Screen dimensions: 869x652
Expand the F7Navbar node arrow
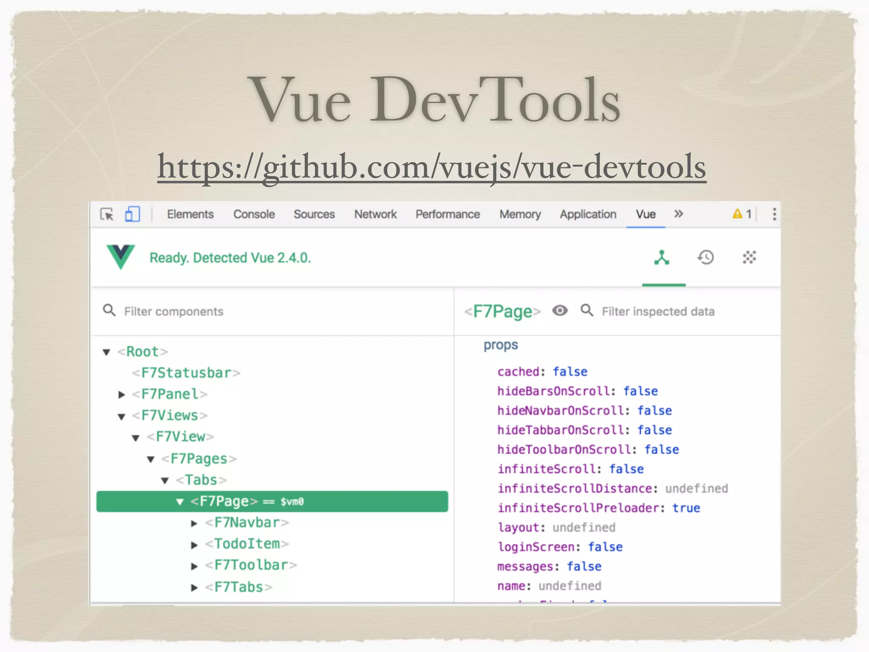click(194, 523)
